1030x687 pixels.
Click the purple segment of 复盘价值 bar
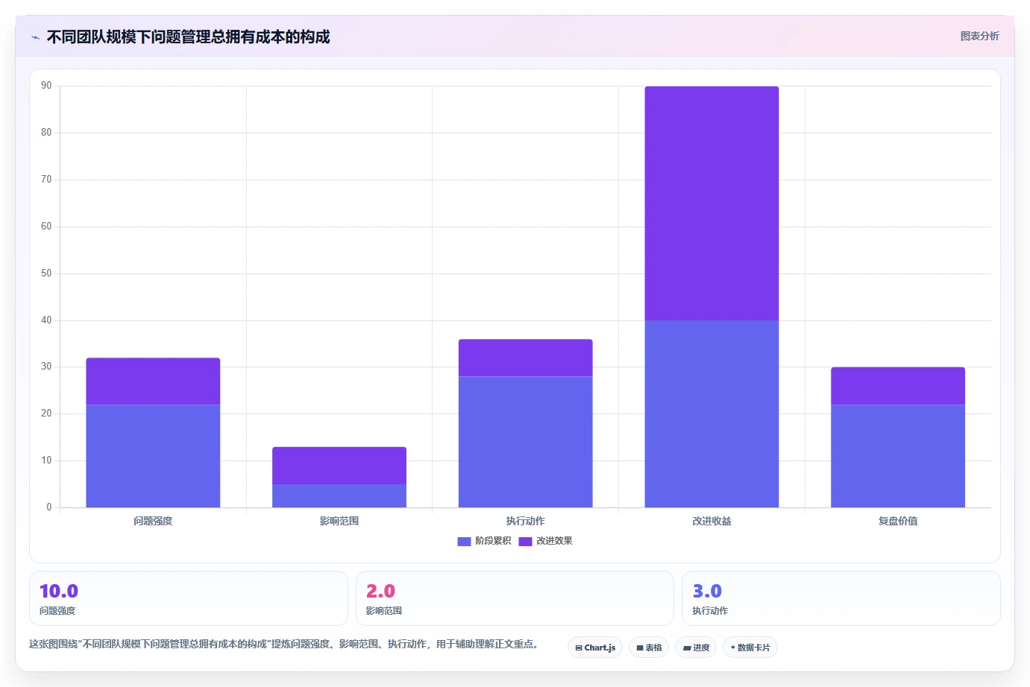pyautogui.click(x=898, y=386)
